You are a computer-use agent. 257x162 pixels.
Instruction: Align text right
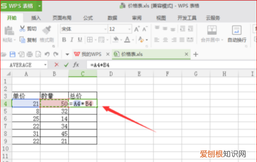174,40
